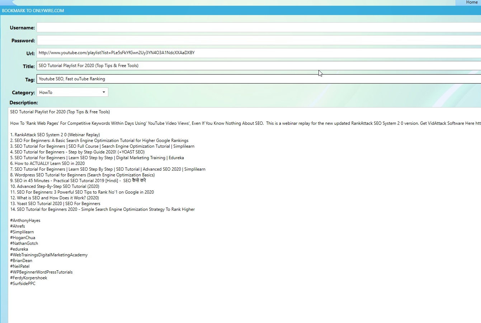Click line 6. How to ACTUALLY Learn SEO
The image size is (481, 323).
click(47, 163)
